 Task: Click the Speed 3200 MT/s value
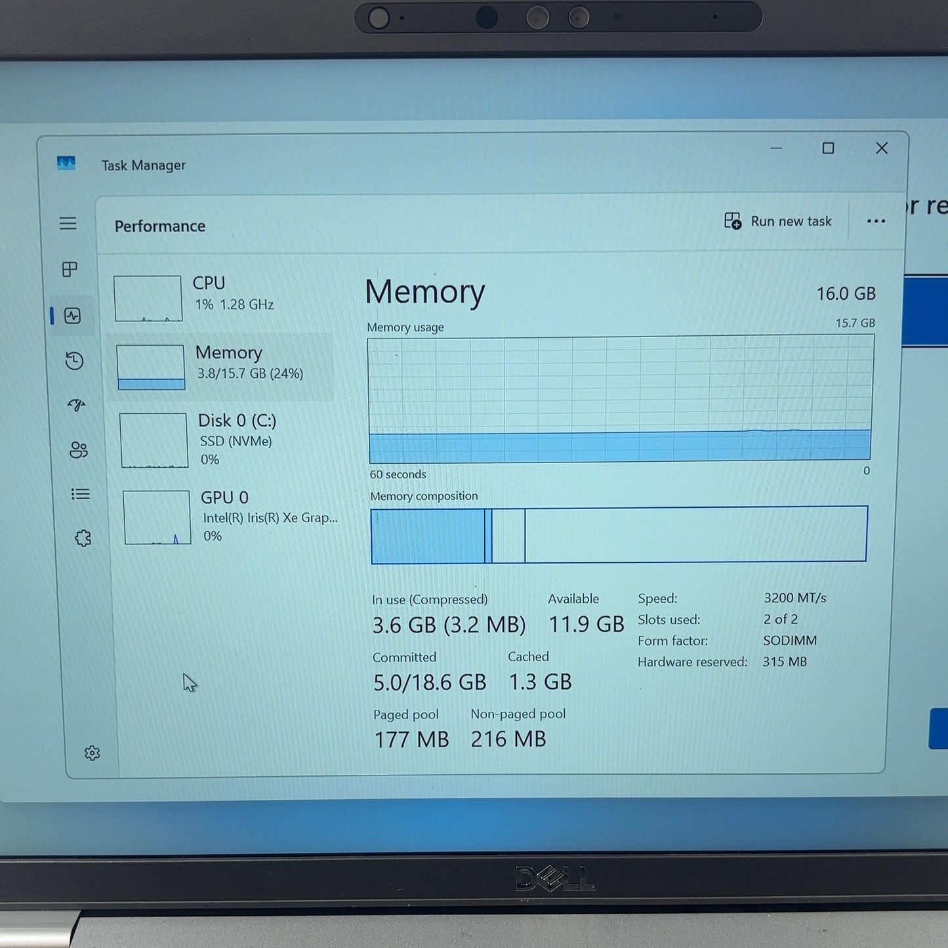pos(795,598)
